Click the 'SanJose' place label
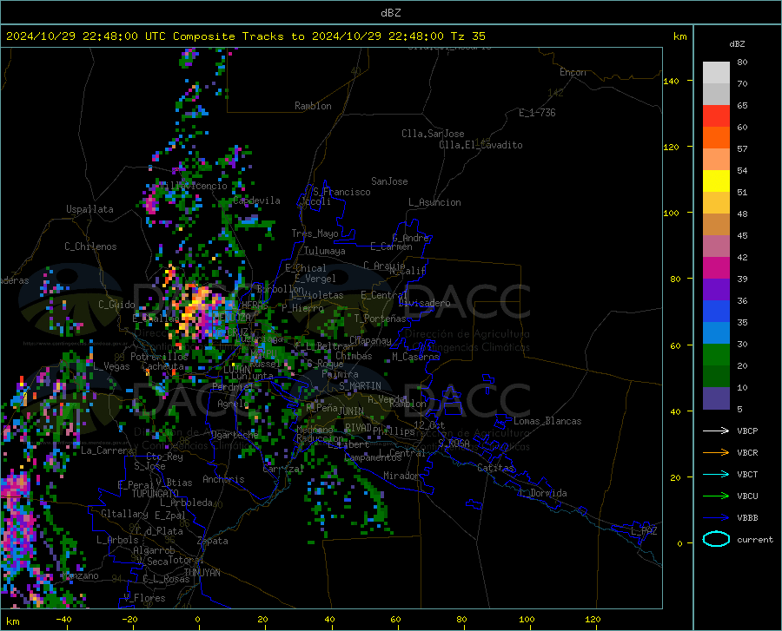782x631 pixels. (x=389, y=181)
